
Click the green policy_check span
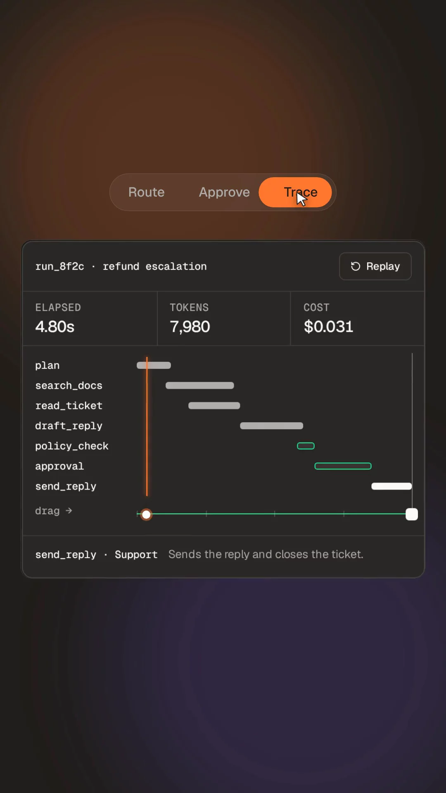point(306,446)
